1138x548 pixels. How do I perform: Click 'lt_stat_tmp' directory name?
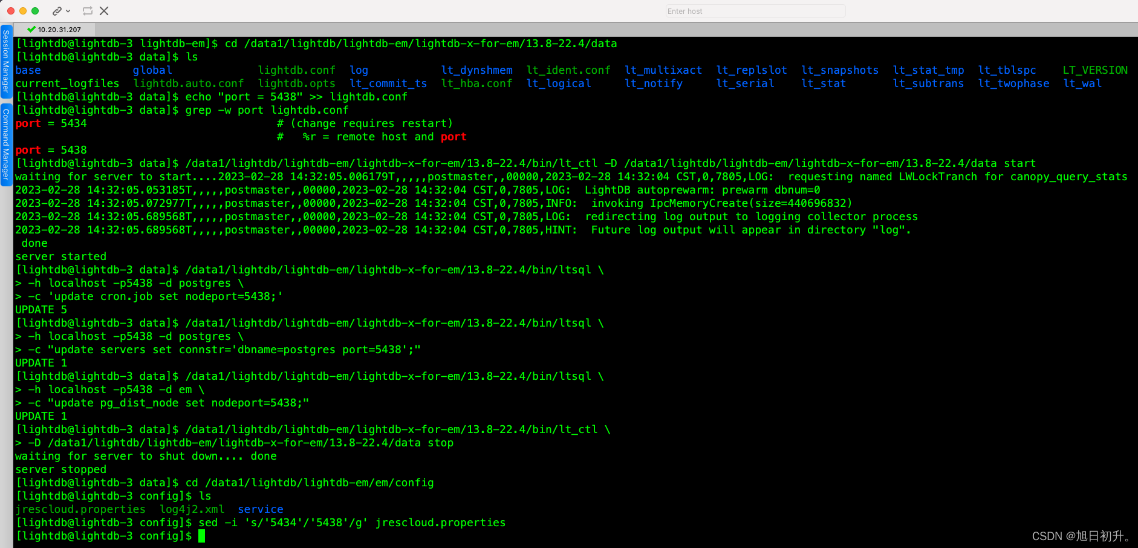928,70
